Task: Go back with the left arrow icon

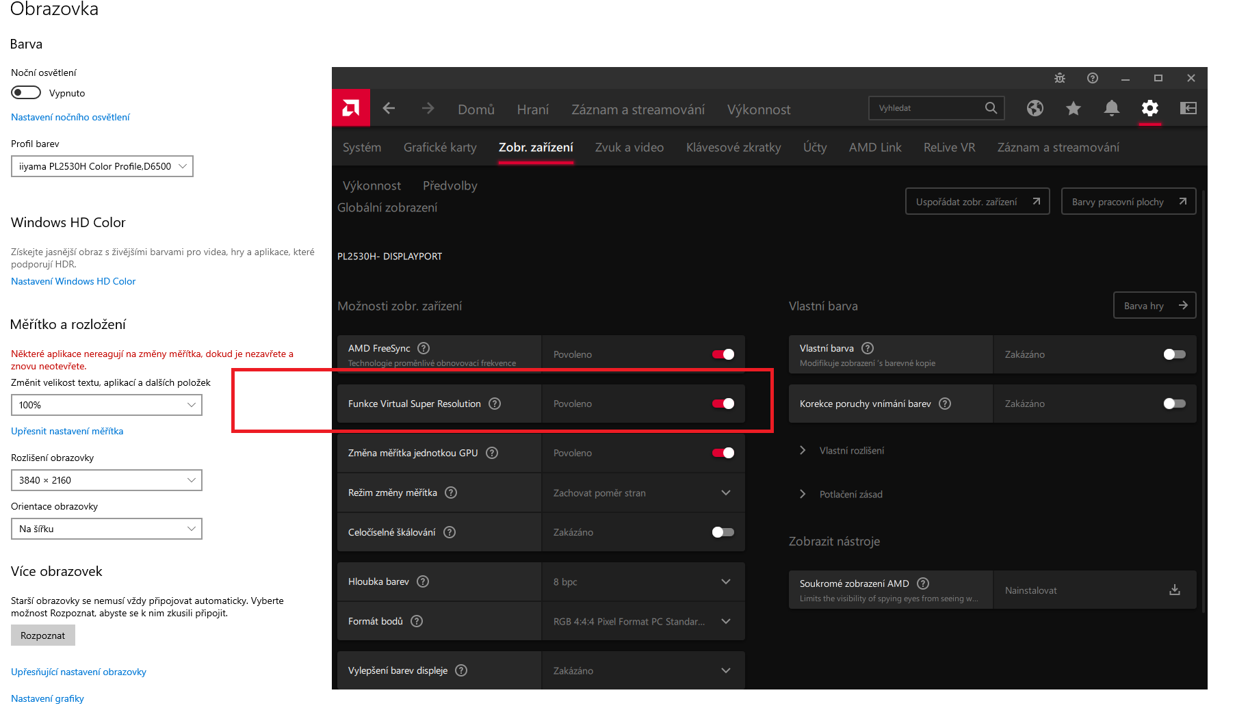Action: pos(389,108)
